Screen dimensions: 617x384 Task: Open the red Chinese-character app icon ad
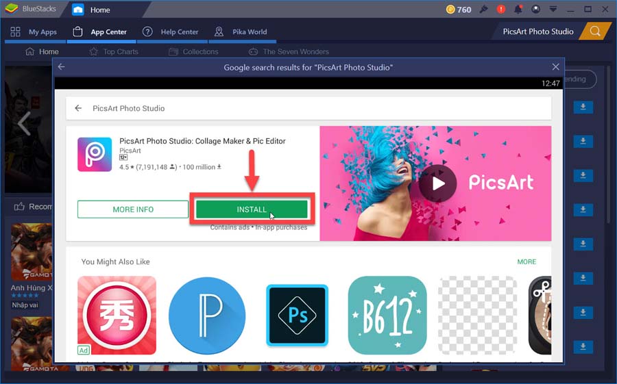point(117,316)
